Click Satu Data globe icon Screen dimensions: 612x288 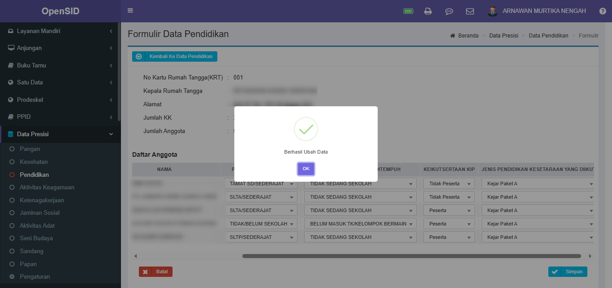pos(11,83)
